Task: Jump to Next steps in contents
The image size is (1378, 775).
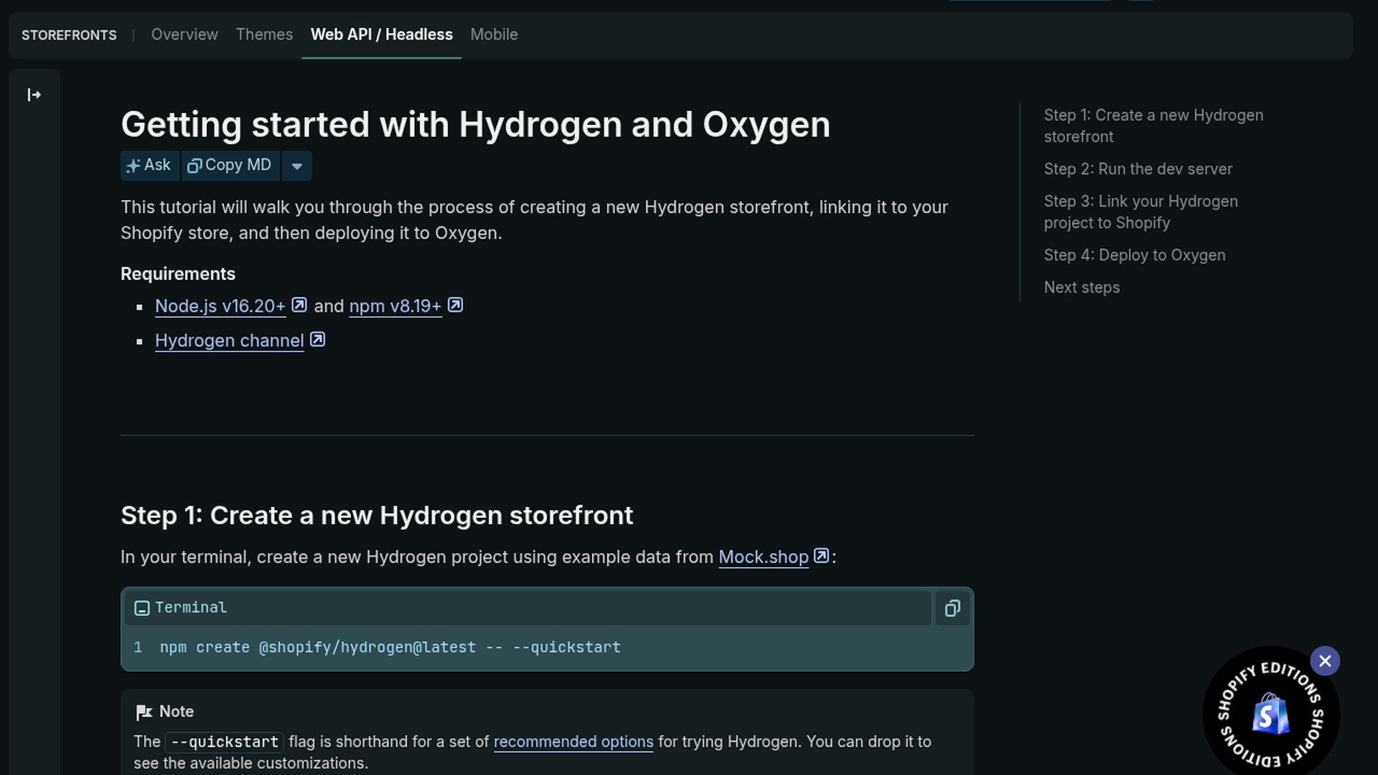Action: click(x=1082, y=288)
